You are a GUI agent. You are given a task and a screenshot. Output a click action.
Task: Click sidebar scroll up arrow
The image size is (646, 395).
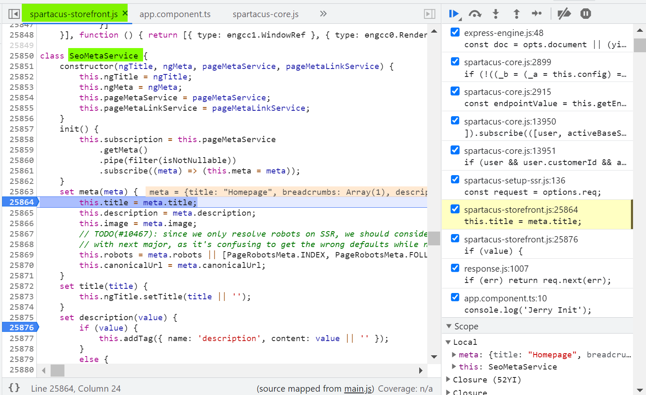[639, 30]
